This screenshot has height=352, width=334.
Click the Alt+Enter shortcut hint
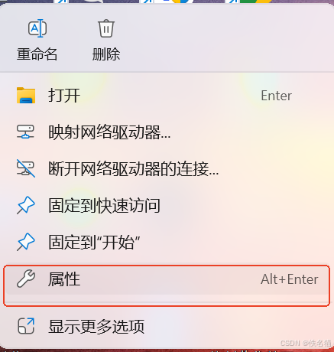coord(290,279)
